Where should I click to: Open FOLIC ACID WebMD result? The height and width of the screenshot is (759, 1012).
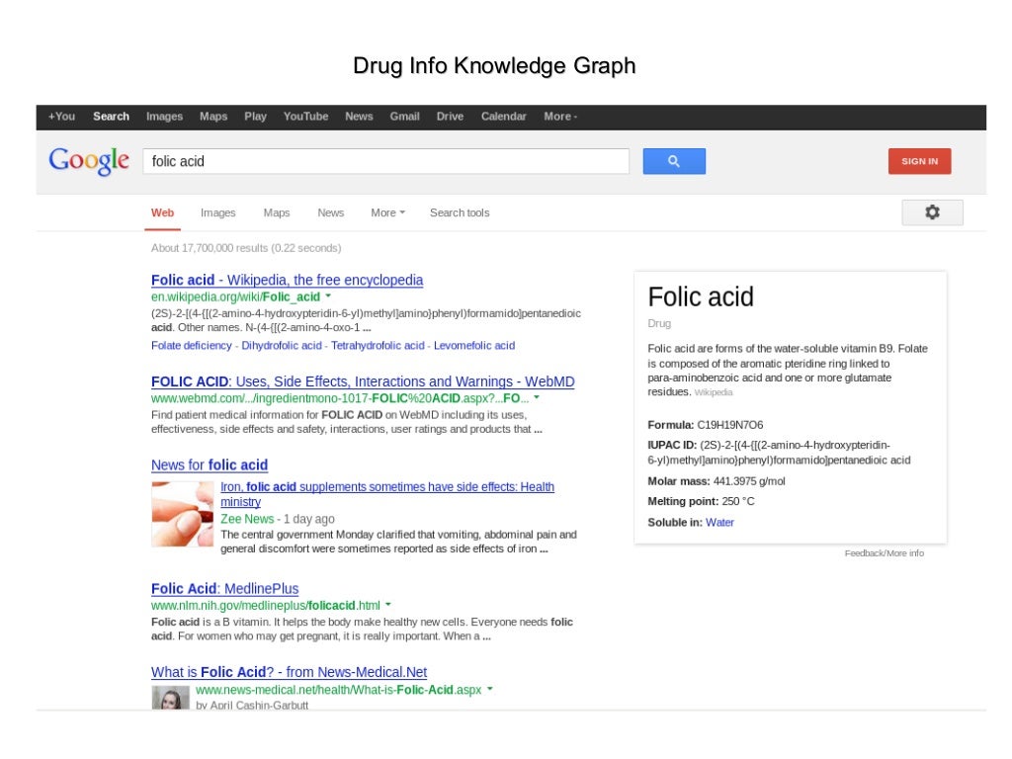click(363, 381)
